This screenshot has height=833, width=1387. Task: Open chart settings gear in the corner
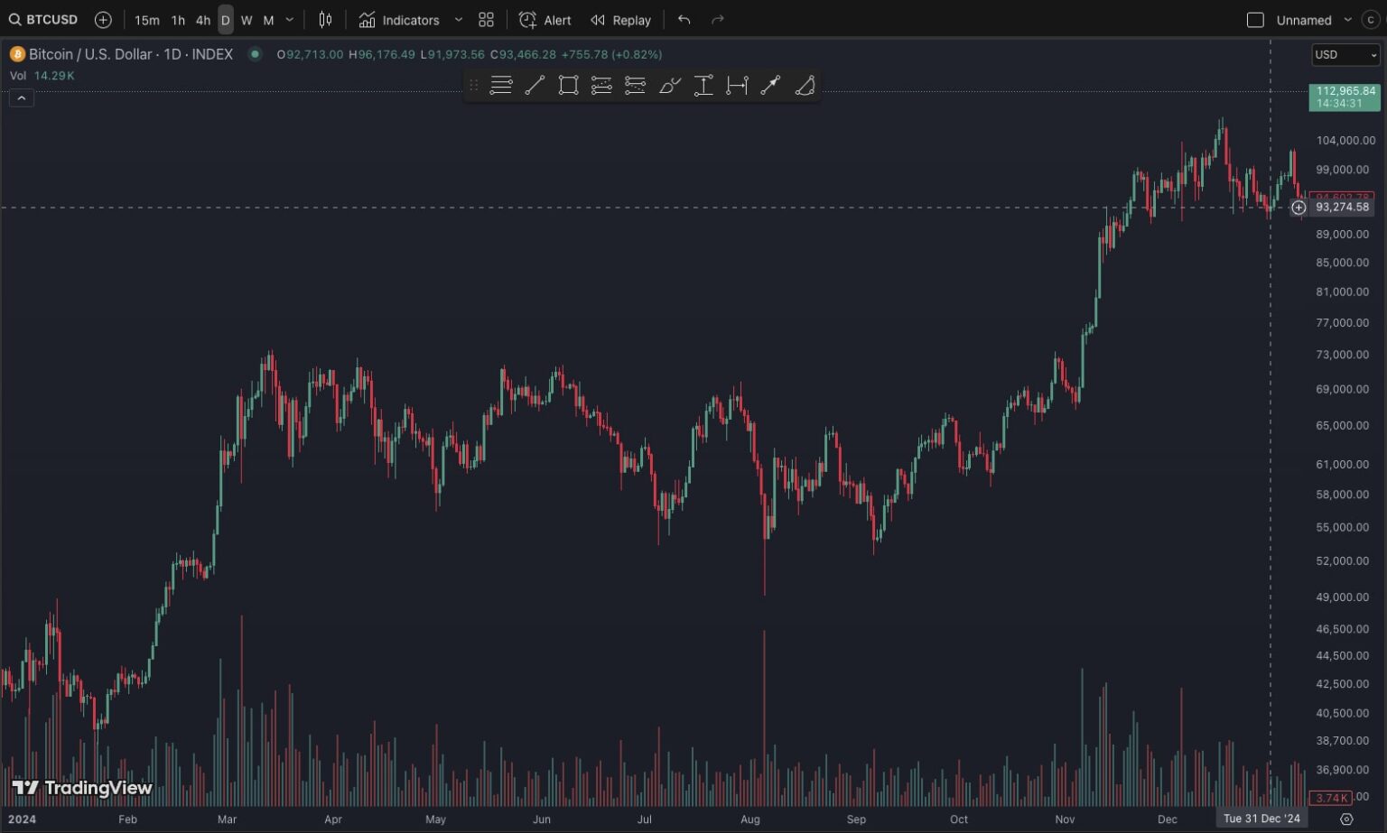click(x=1346, y=819)
